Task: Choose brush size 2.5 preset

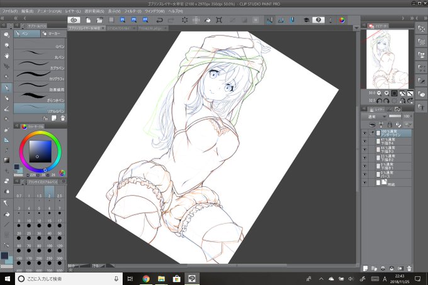Action: (60, 193)
